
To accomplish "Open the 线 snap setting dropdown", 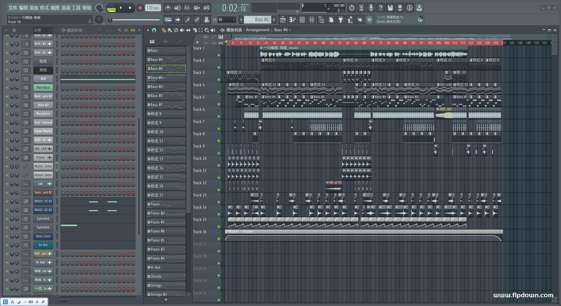I will pos(227,20).
